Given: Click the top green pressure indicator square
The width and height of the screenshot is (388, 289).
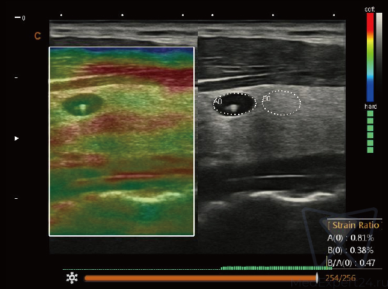Looking at the screenshot, I should tap(370, 113).
